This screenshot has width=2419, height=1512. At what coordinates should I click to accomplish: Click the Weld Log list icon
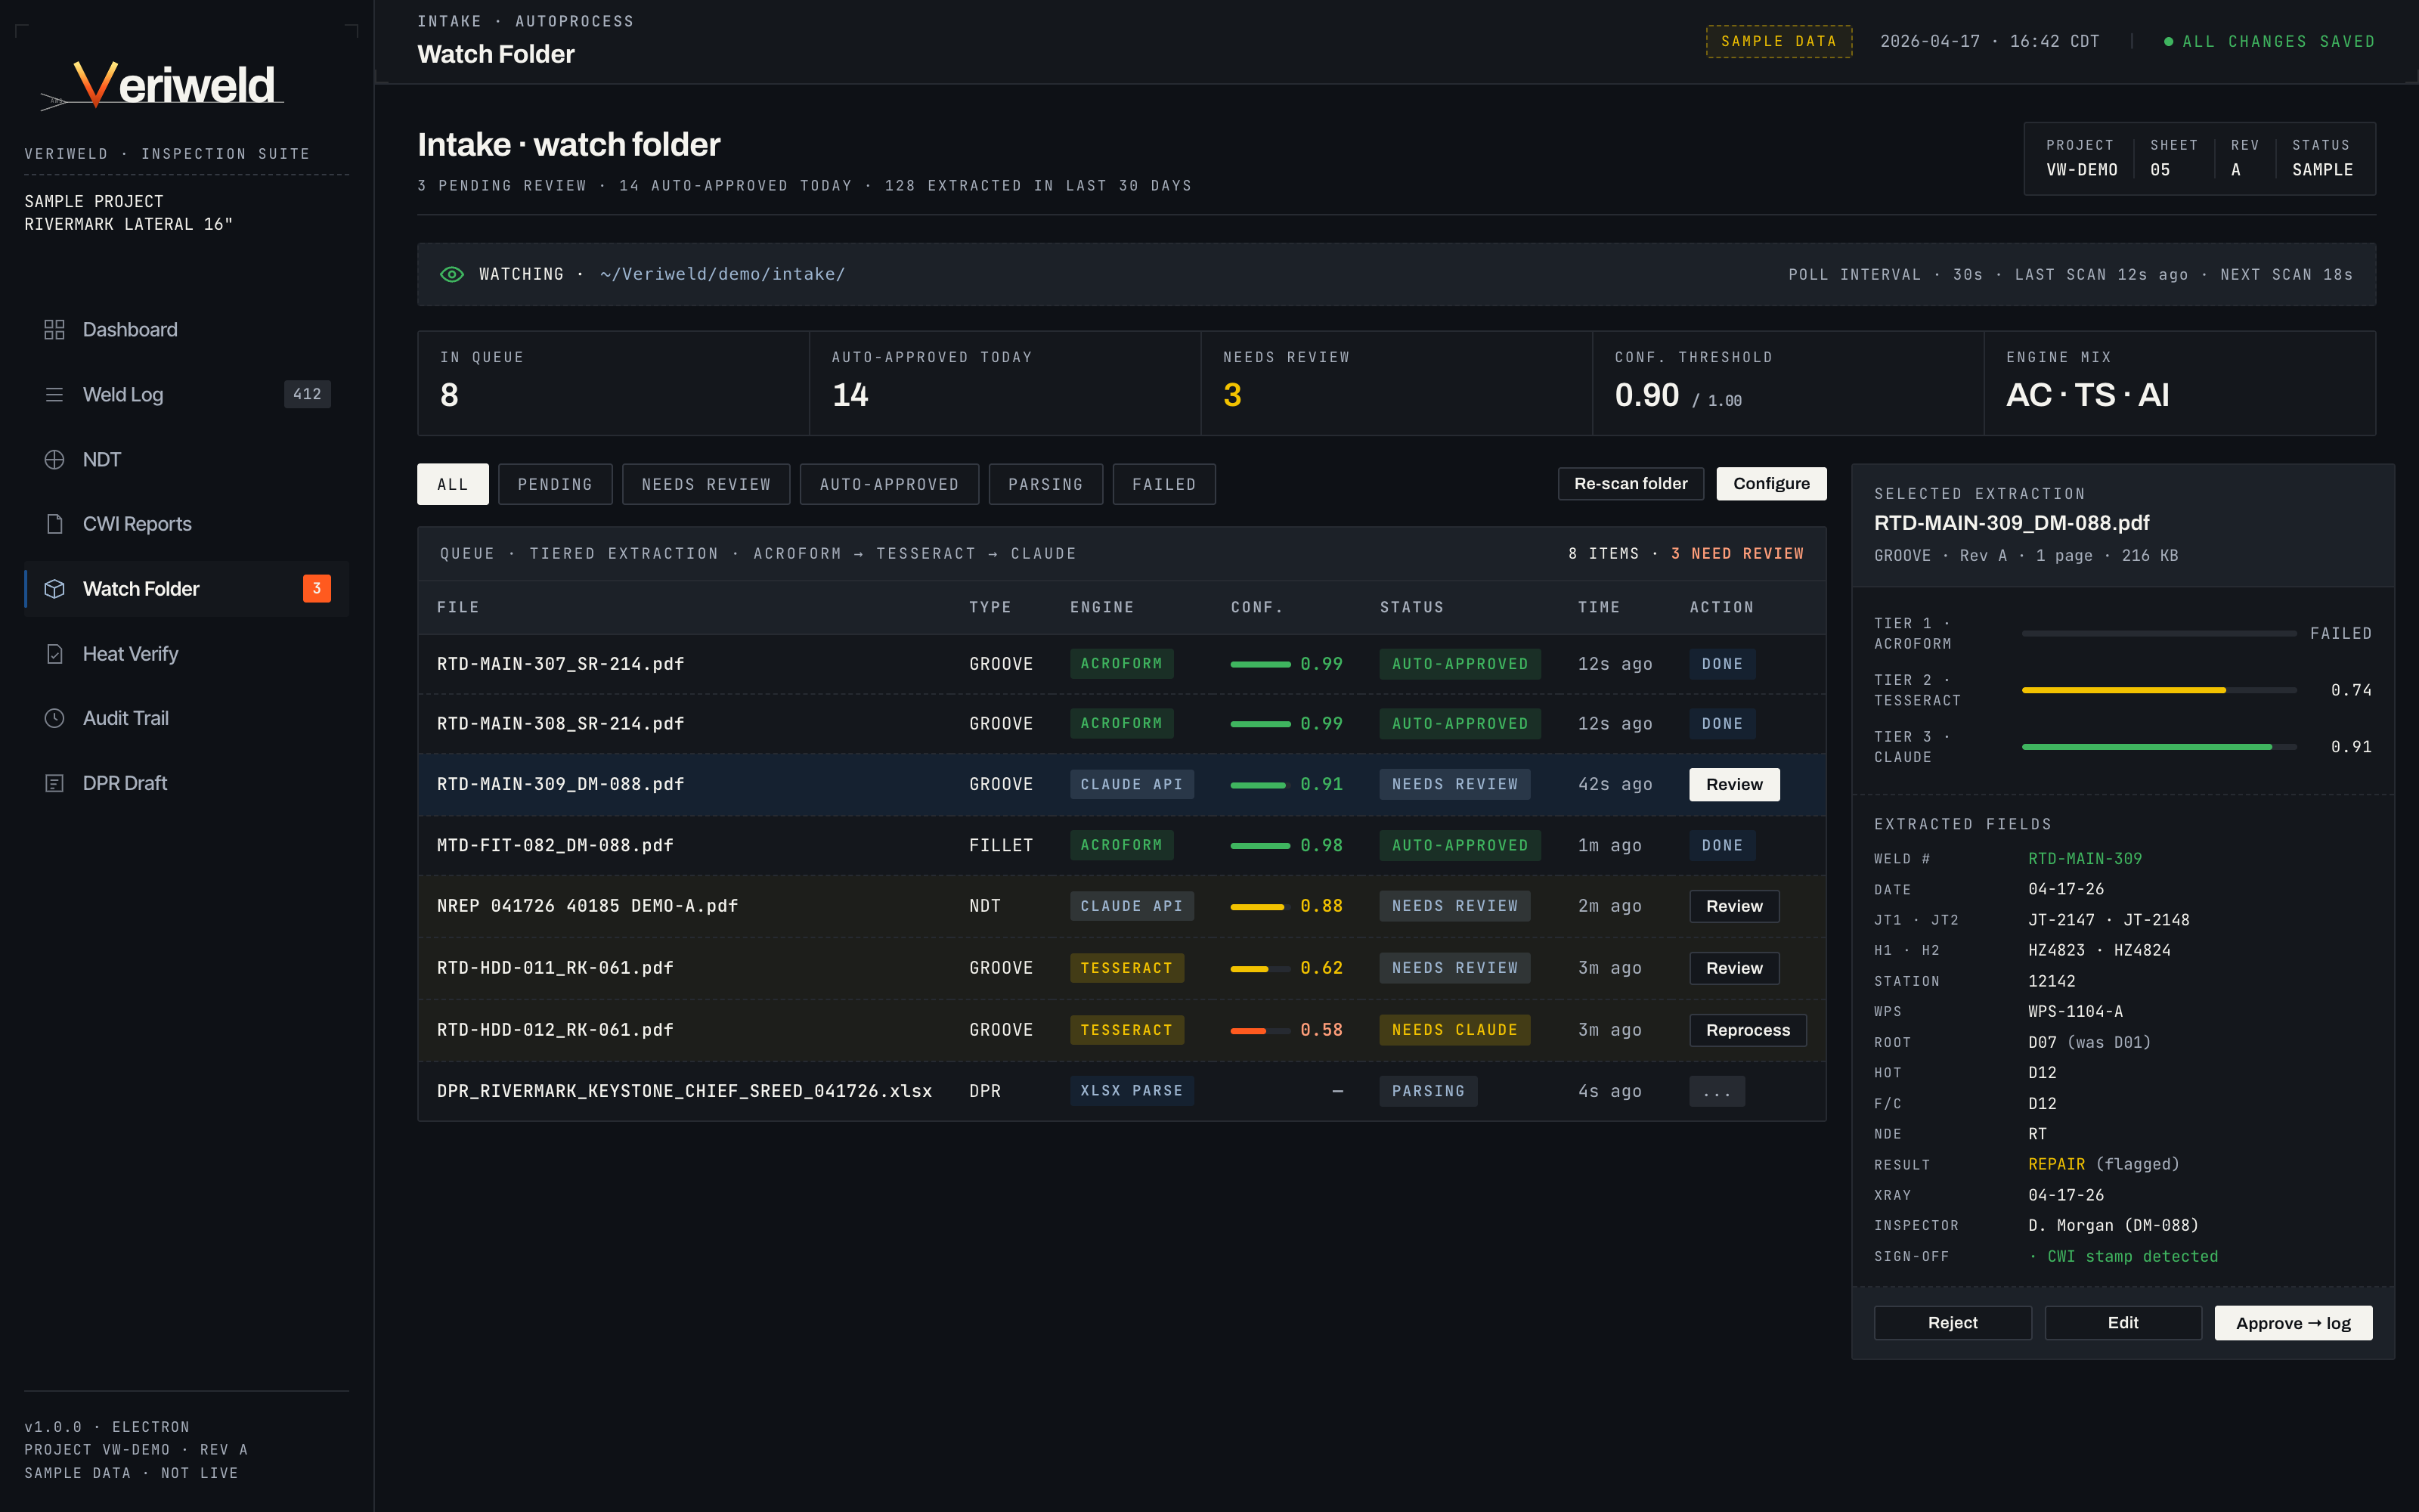tap(54, 394)
